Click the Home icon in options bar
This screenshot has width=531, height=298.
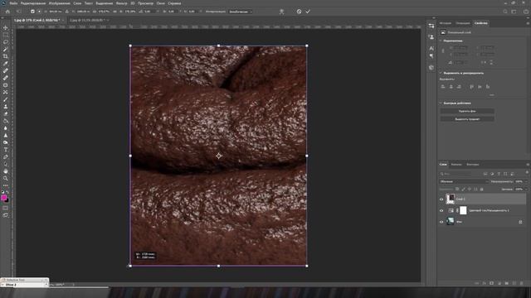pyautogui.click(x=7, y=12)
